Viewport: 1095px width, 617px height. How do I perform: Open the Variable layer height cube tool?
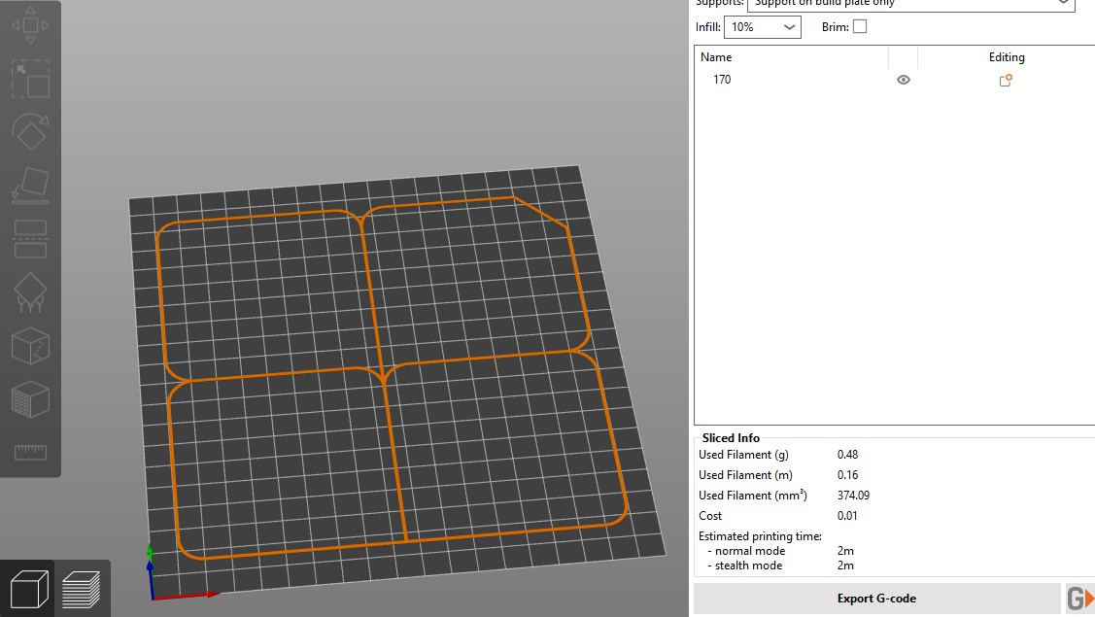[30, 399]
